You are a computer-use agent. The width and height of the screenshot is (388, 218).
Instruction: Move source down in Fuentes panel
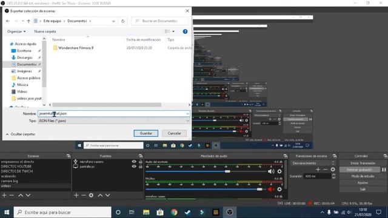click(108, 195)
